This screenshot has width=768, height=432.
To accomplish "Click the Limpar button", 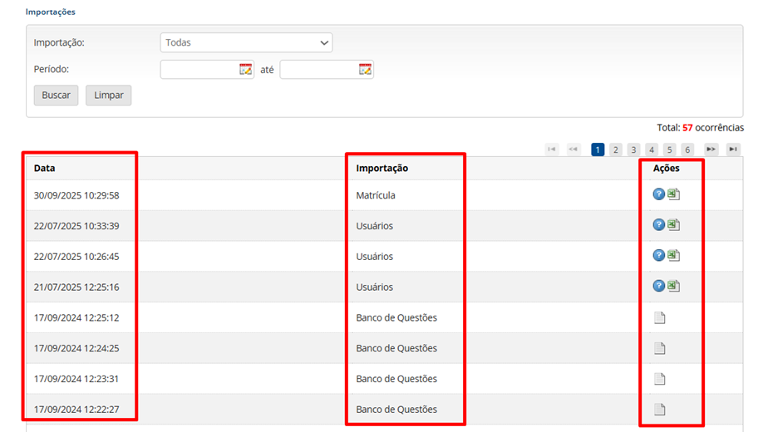I will (x=109, y=95).
